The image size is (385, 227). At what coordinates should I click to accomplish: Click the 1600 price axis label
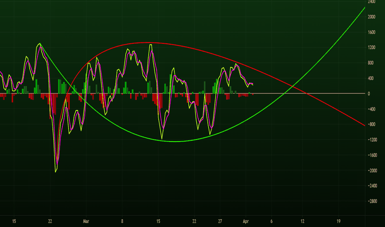(x=371, y=32)
